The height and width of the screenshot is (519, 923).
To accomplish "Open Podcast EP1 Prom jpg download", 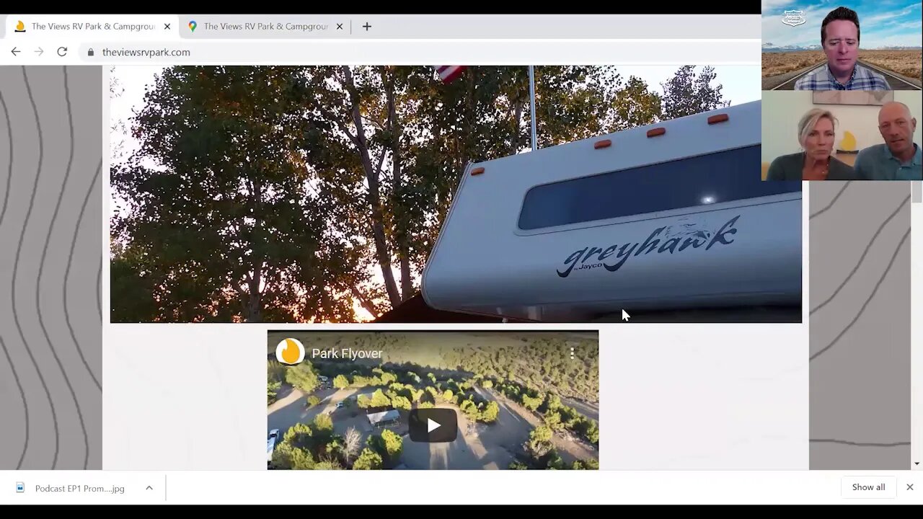I will (x=79, y=488).
